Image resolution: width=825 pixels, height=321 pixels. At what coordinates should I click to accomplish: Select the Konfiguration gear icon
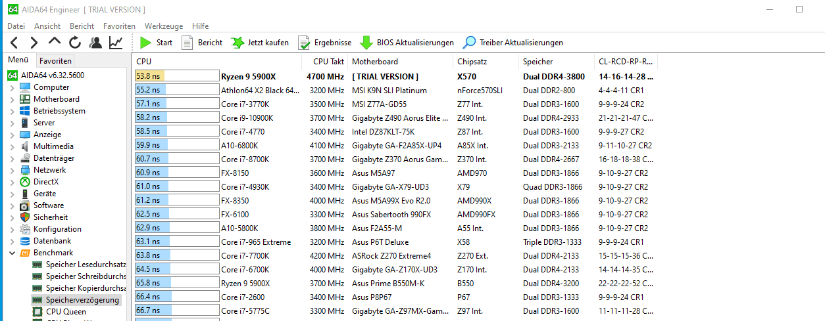pyautogui.click(x=25, y=229)
